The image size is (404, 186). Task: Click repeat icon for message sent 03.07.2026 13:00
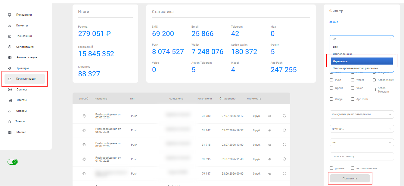coord(284,145)
